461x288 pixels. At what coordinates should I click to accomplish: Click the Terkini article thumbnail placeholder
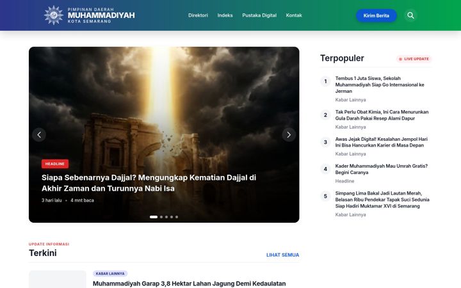(x=58, y=279)
